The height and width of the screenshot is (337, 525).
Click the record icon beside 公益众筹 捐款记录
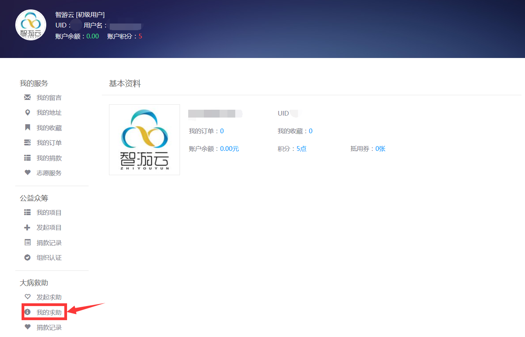[x=27, y=243]
